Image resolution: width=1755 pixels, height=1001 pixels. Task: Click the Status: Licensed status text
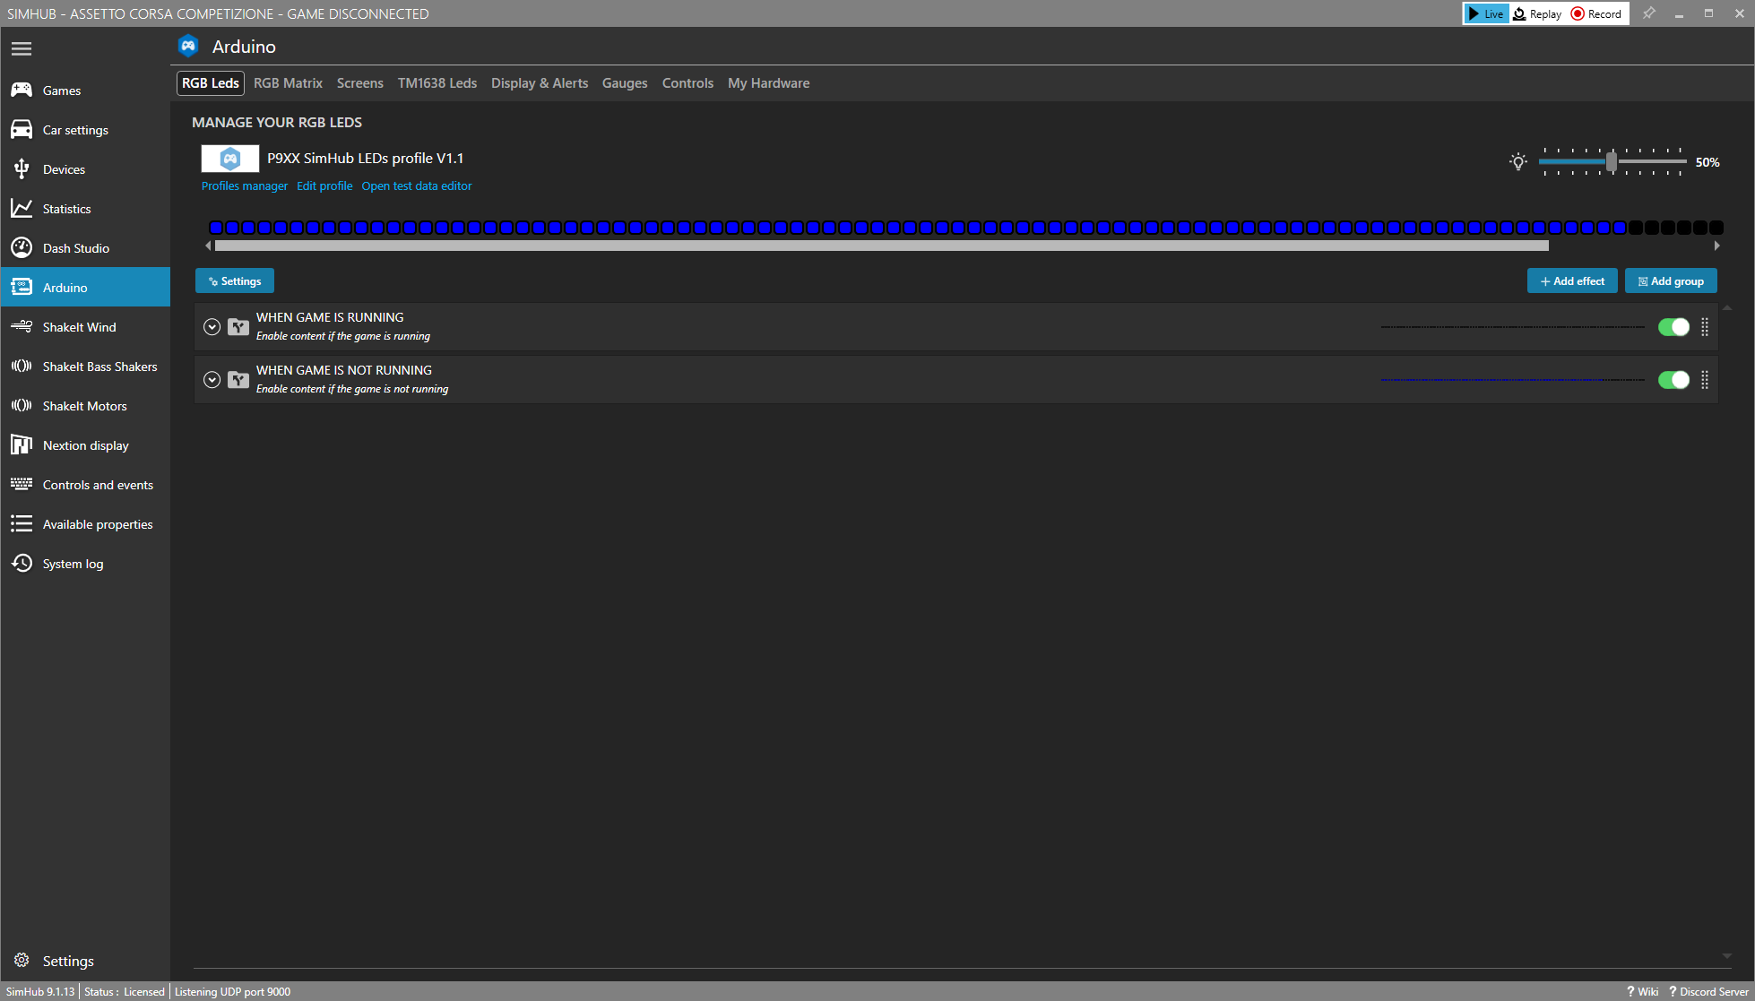125,991
